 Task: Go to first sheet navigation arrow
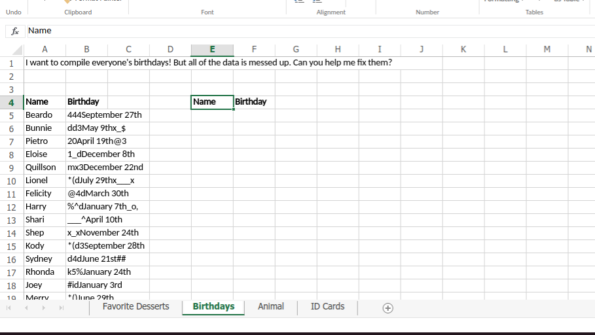9,308
